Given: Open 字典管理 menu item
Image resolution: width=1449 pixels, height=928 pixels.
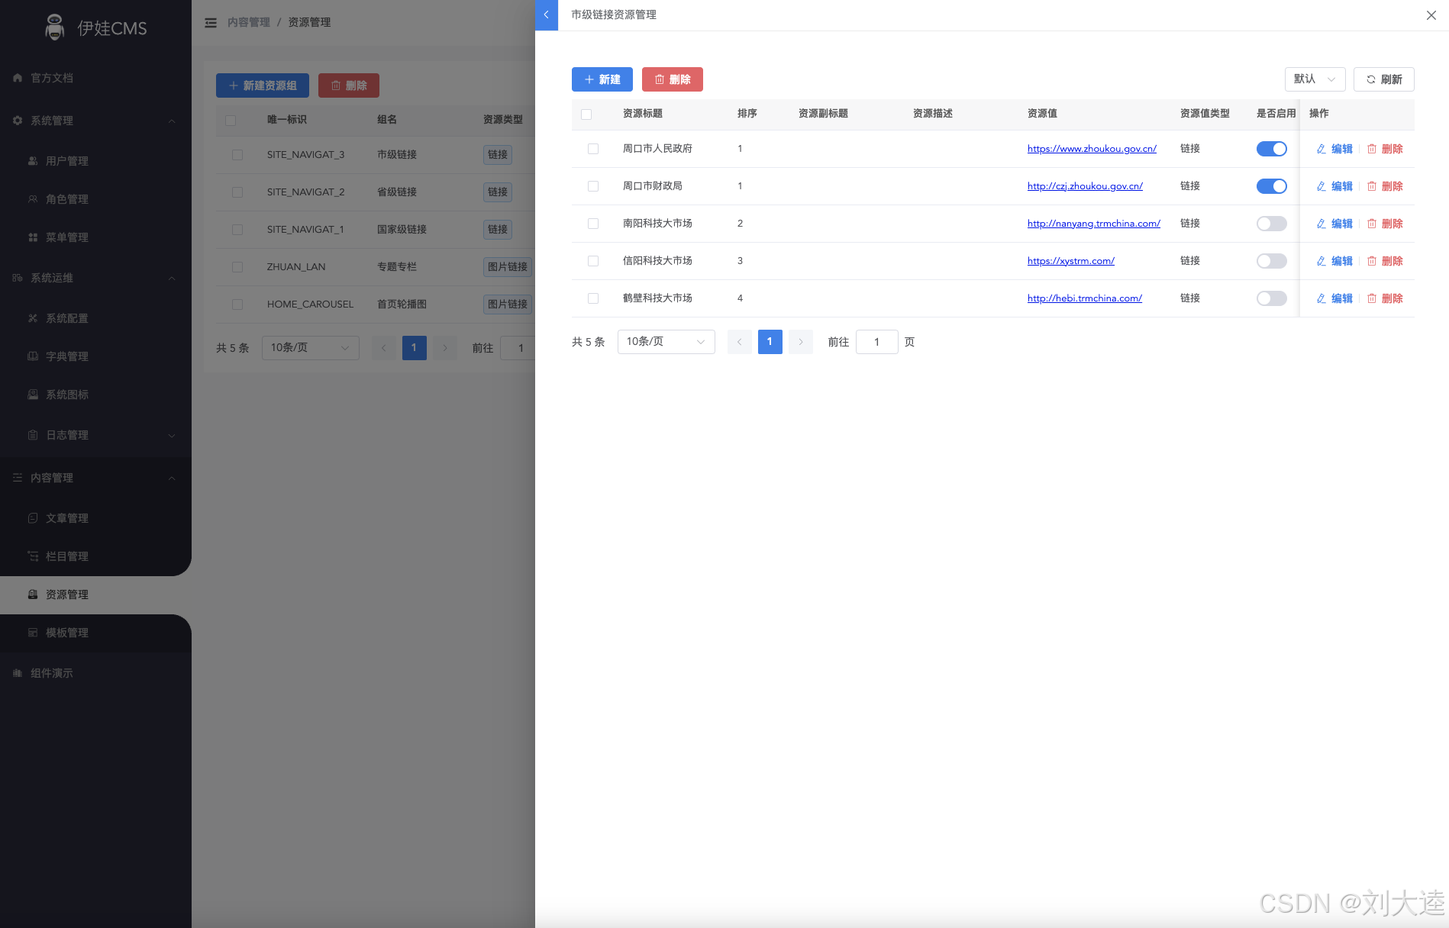Looking at the screenshot, I should click(x=95, y=356).
